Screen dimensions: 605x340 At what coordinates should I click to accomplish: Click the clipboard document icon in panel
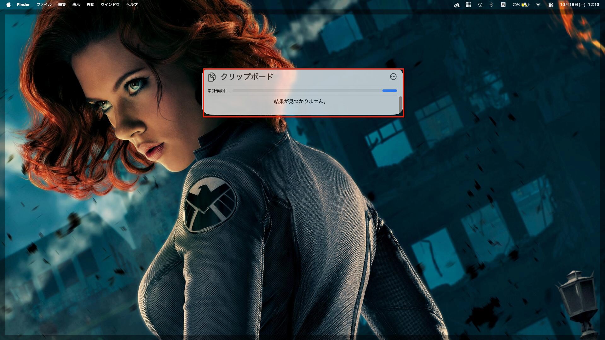(x=212, y=77)
